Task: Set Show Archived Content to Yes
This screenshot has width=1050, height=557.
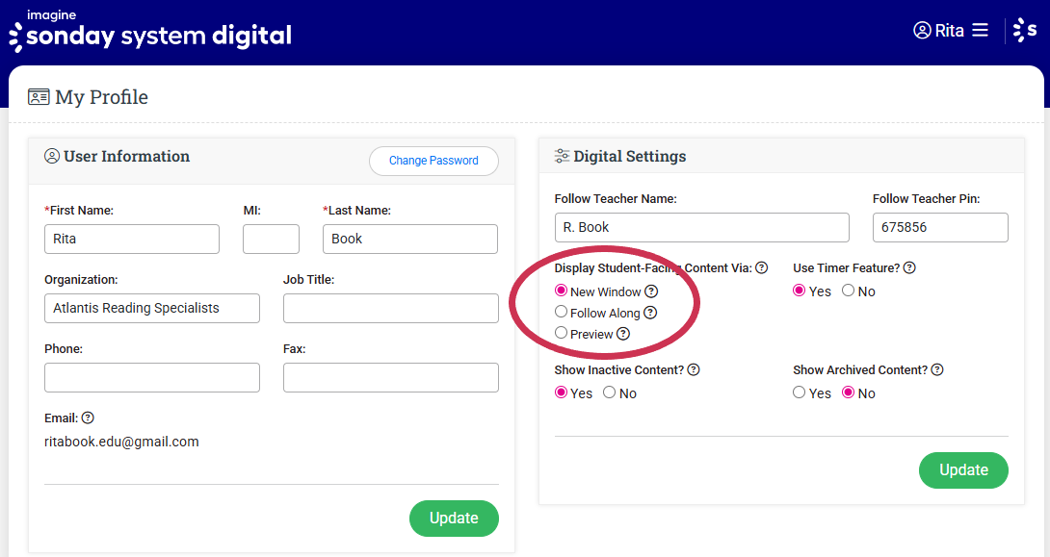Action: 800,392
